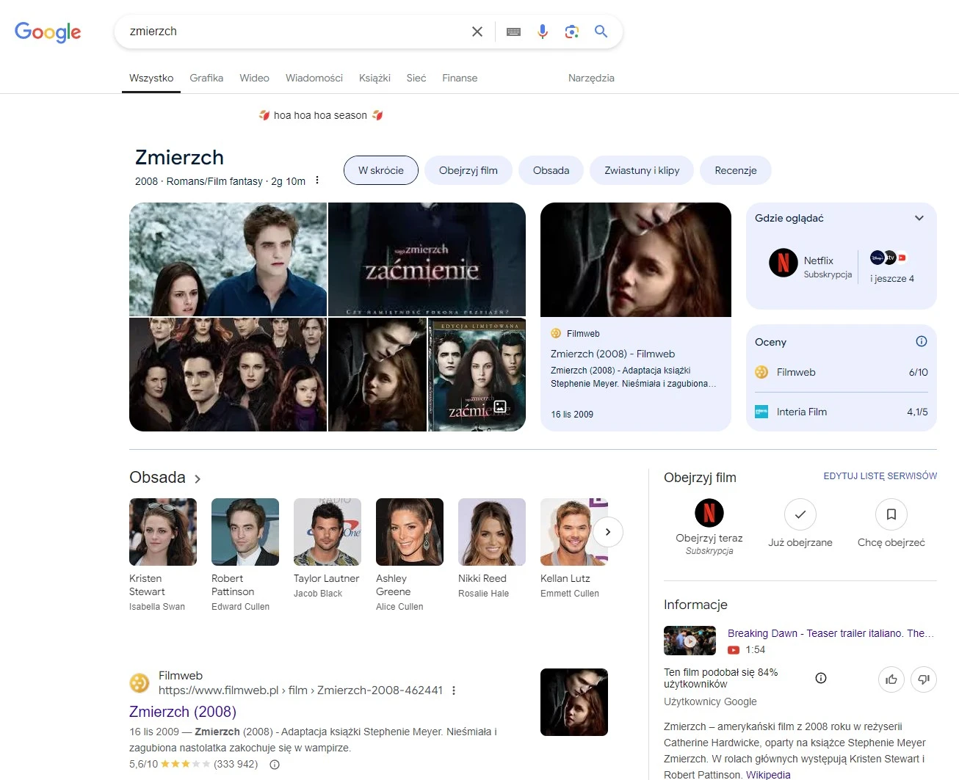Click EDYTUJ LISTĘ SERWISÓW link
Viewport: 959px width, 780px height.
(880, 476)
